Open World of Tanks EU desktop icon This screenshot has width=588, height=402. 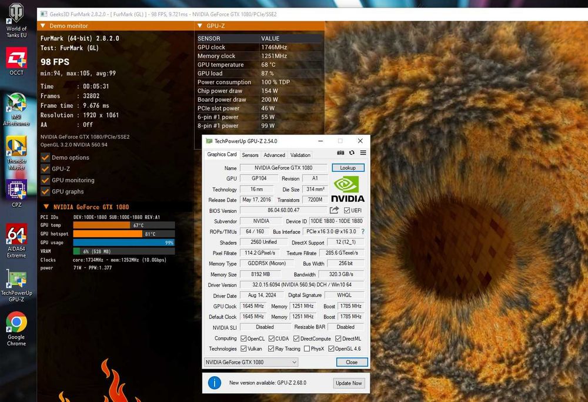(x=16, y=21)
